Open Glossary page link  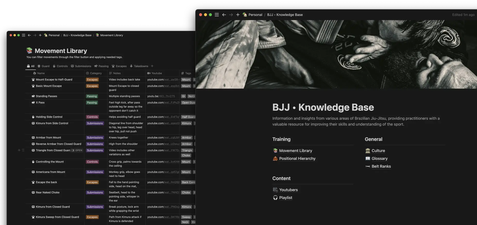(x=379, y=158)
